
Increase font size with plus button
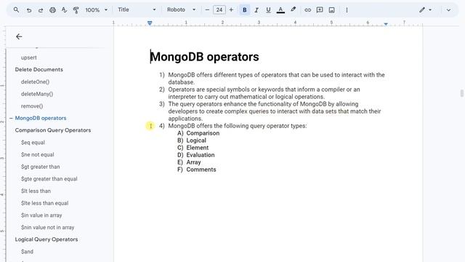pyautogui.click(x=231, y=9)
